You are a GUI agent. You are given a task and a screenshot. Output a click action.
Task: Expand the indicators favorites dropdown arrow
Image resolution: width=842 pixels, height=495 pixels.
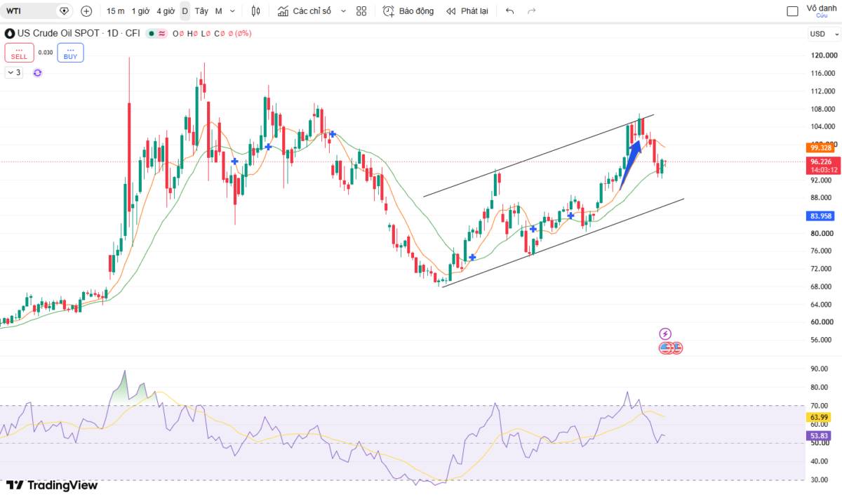(343, 11)
